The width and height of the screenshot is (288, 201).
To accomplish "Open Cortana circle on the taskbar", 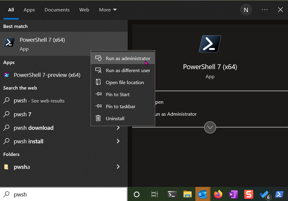I will tap(137, 194).
